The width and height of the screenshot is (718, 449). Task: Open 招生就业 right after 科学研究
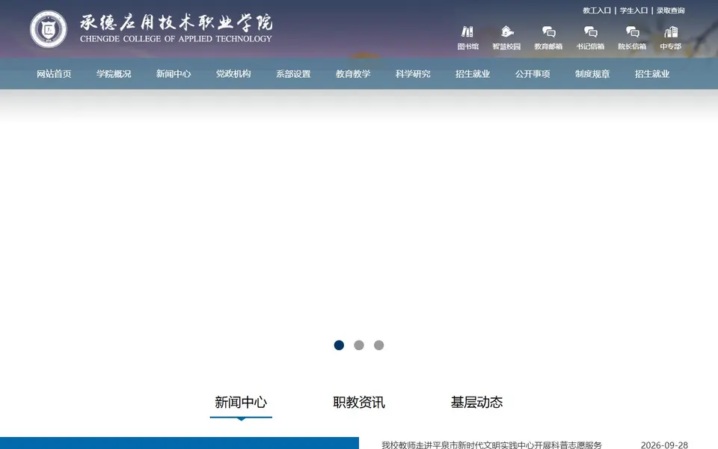pyautogui.click(x=473, y=74)
